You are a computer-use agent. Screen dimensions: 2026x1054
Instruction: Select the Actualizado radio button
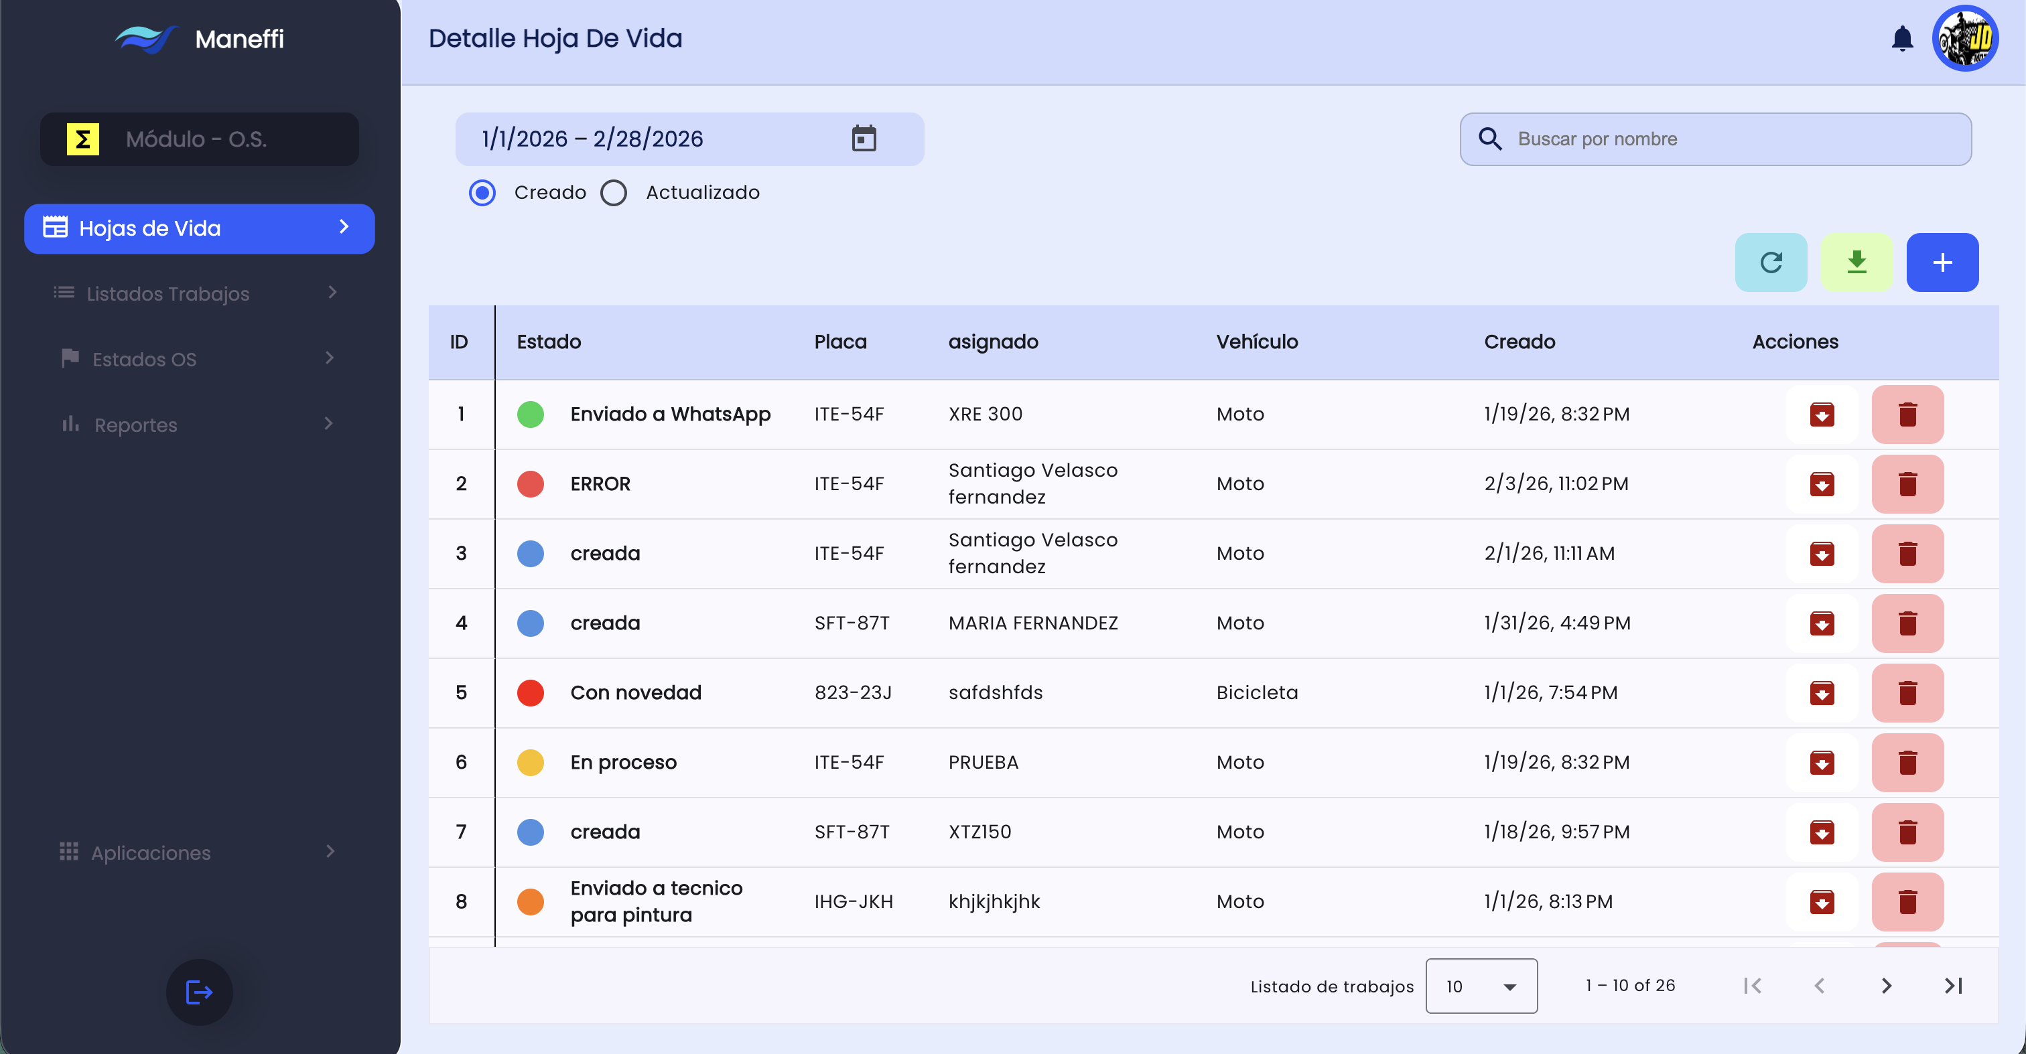click(x=614, y=193)
